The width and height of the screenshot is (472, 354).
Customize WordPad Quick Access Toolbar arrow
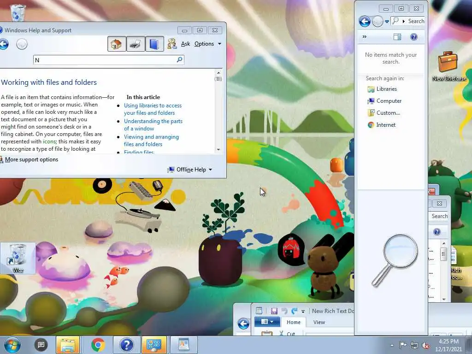[303, 311]
